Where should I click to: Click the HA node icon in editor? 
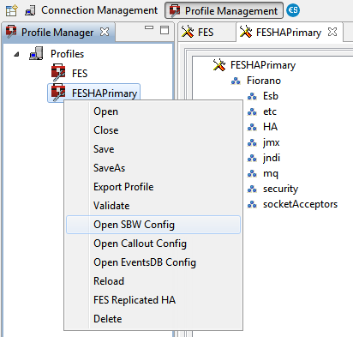pyautogui.click(x=252, y=127)
